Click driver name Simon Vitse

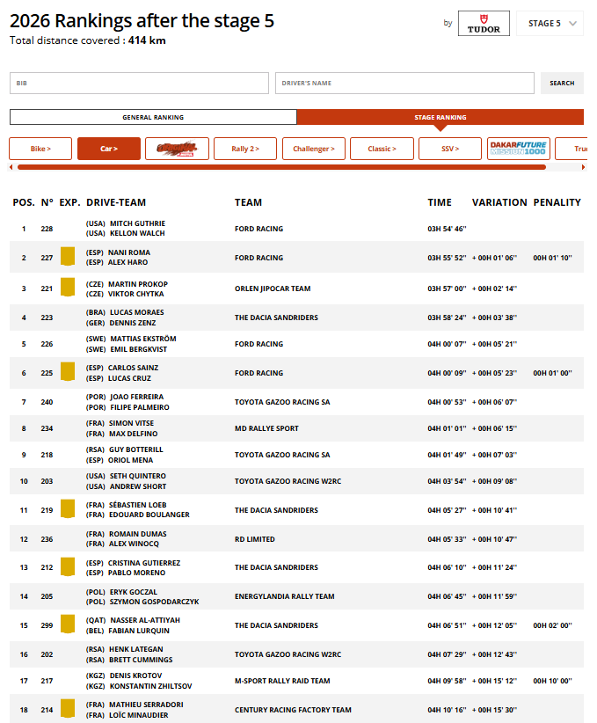point(131,423)
